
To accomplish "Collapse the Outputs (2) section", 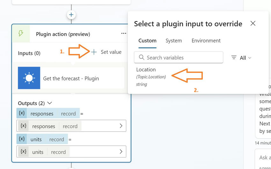I will pyautogui.click(x=49, y=103).
